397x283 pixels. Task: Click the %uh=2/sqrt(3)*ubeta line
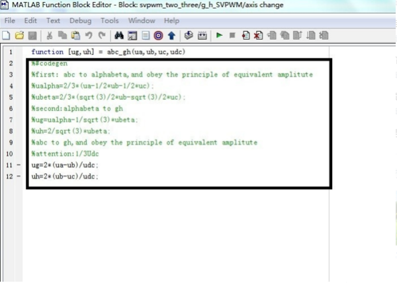point(71,131)
